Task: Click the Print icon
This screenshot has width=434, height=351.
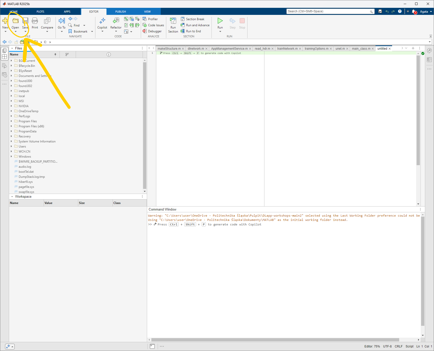Action: (35, 21)
